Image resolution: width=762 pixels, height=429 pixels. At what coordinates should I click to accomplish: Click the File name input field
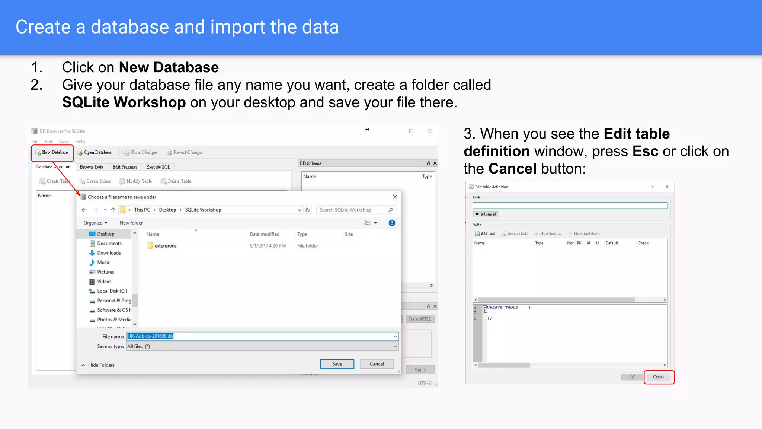click(x=262, y=336)
